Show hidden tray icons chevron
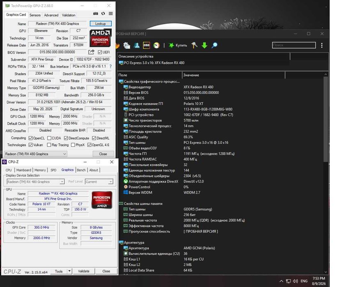 coord(281,281)
